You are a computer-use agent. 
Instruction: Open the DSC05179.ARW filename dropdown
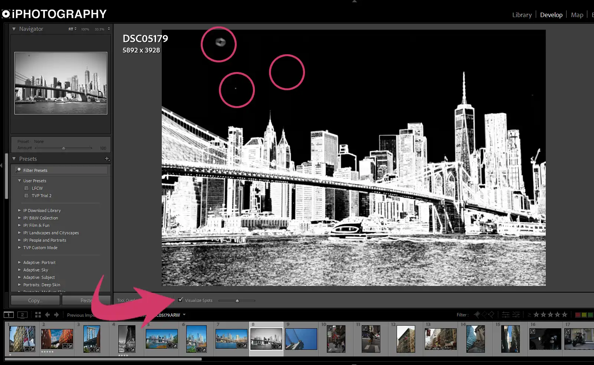tap(184, 315)
